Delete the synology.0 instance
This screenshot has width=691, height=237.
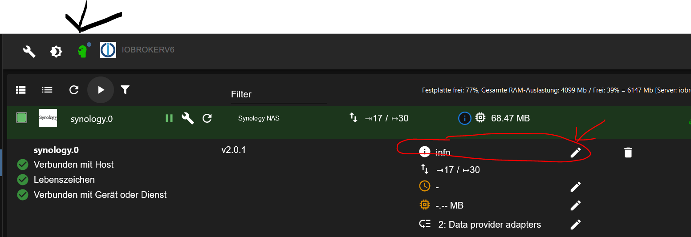click(x=628, y=153)
